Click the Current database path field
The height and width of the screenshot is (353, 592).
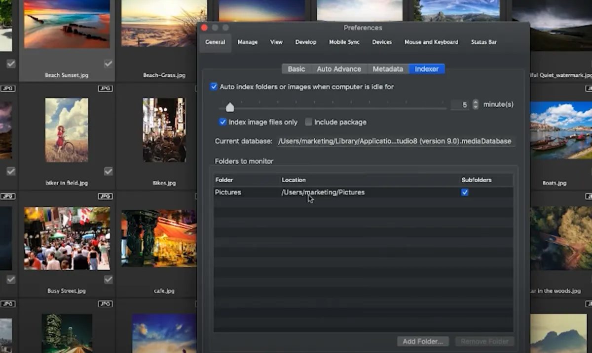(395, 141)
